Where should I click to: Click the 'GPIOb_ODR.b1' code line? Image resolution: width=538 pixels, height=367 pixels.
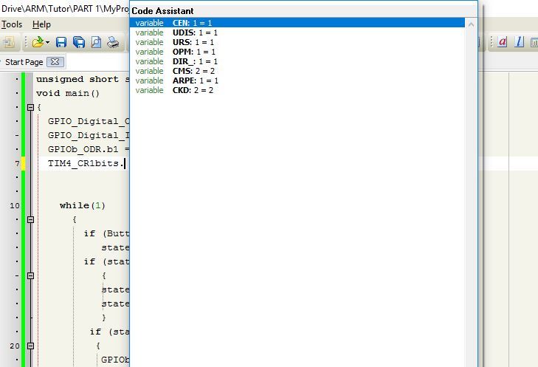pyautogui.click(x=89, y=149)
